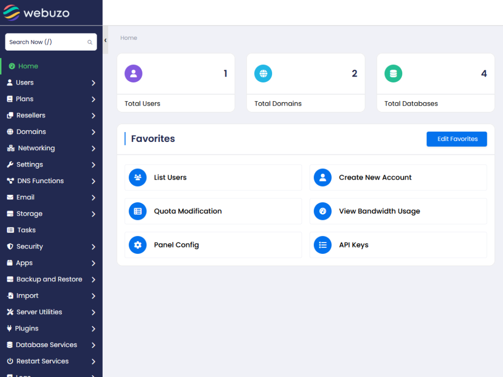503x377 pixels.
Task: Select the List Users icon
Action: pos(138,177)
